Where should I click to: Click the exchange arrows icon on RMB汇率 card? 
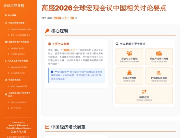pos(144,92)
